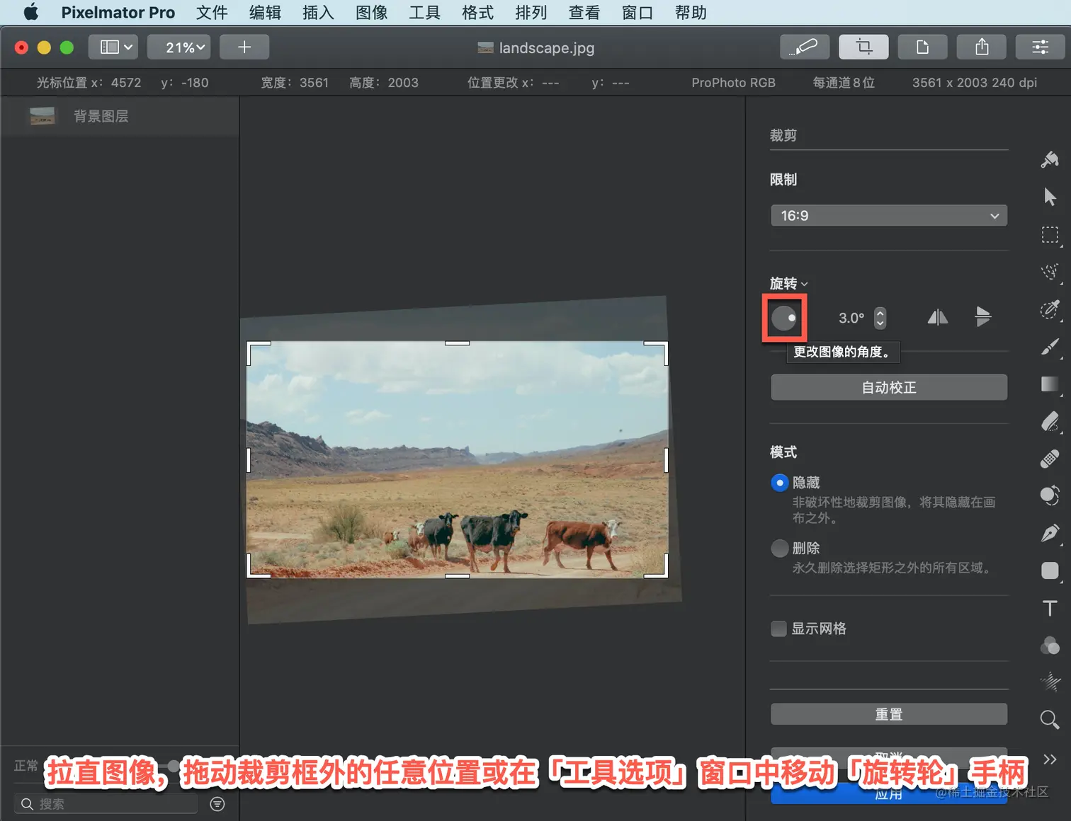
Task: Select the Pen tool
Action: [1050, 533]
